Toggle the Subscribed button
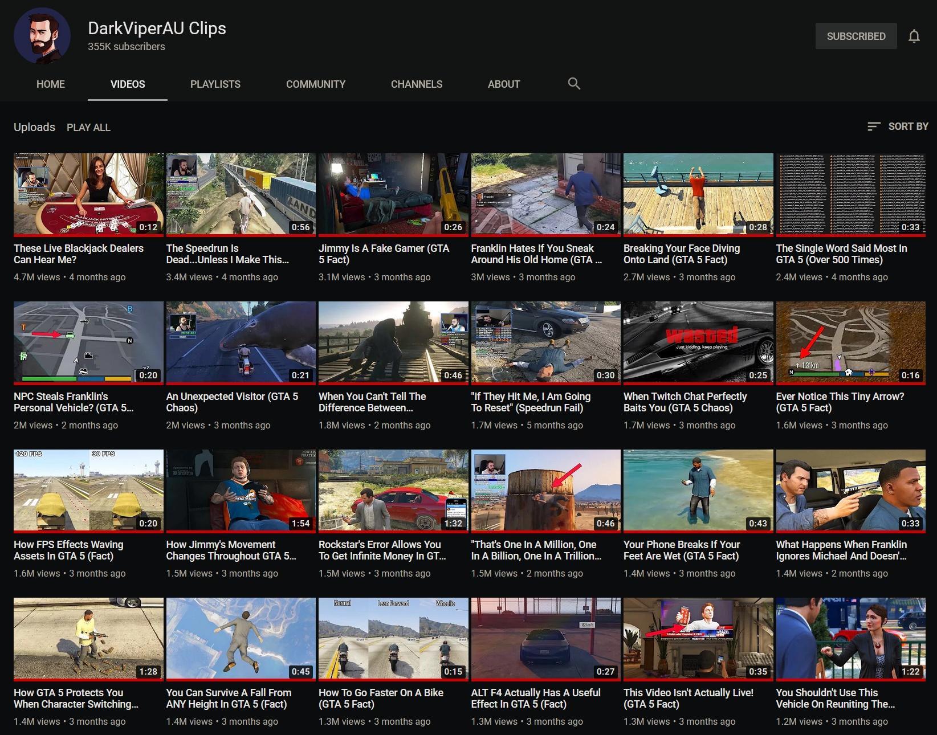 click(x=855, y=36)
